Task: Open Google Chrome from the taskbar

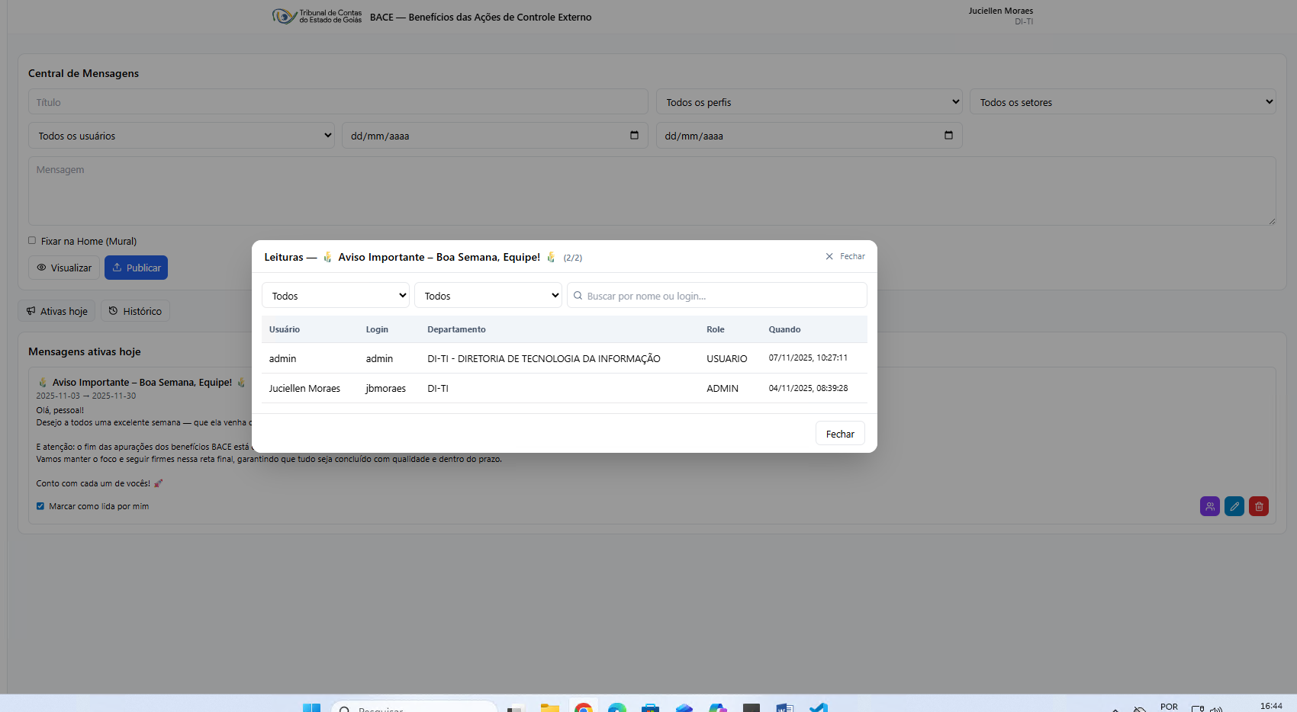Action: 584,707
